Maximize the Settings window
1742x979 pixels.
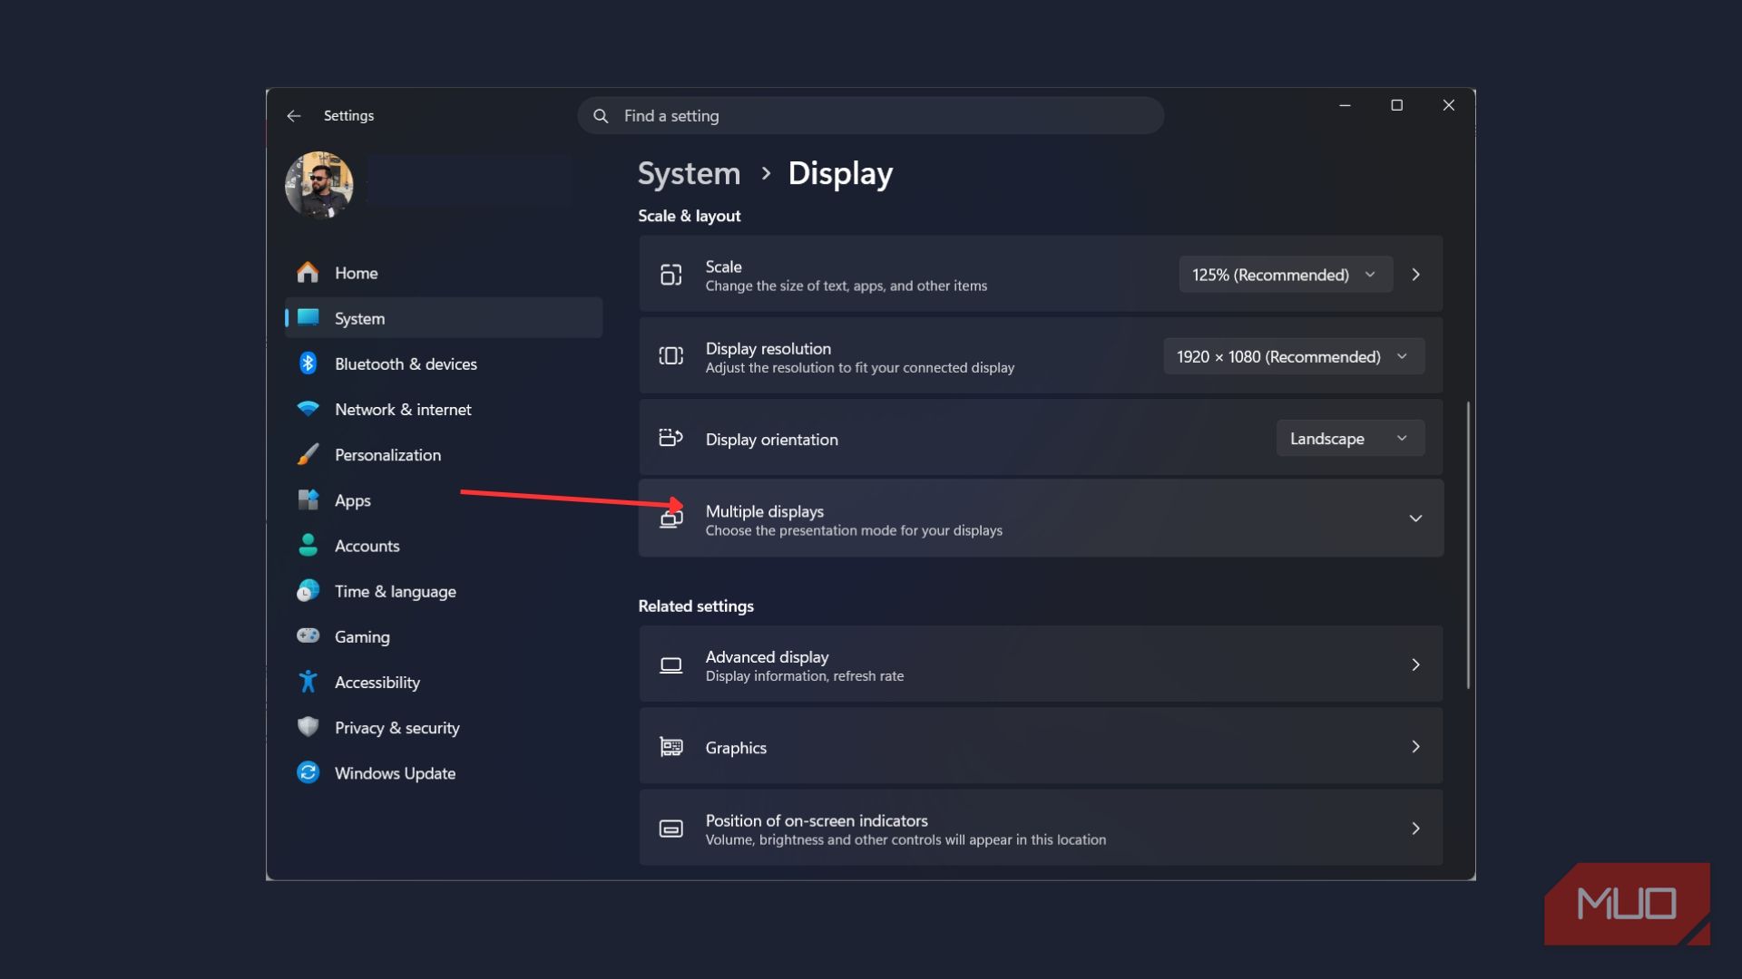point(1396,105)
